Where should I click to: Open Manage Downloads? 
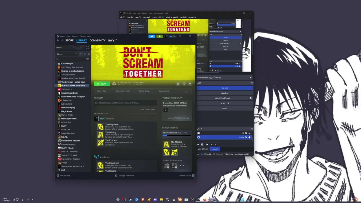pos(125,176)
